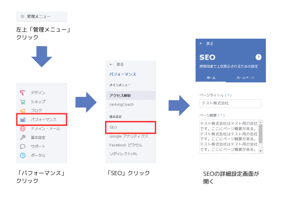282x211 pixels.
Task: Select the paint roller デザイン icon
Action: pos(22,92)
